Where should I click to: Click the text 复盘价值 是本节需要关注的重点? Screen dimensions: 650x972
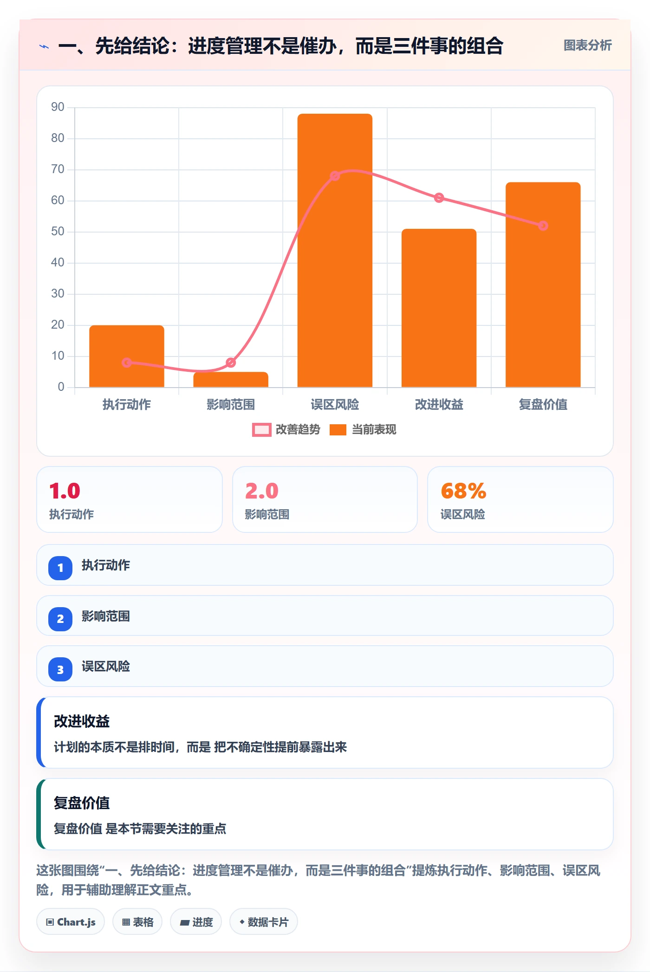pos(140,829)
